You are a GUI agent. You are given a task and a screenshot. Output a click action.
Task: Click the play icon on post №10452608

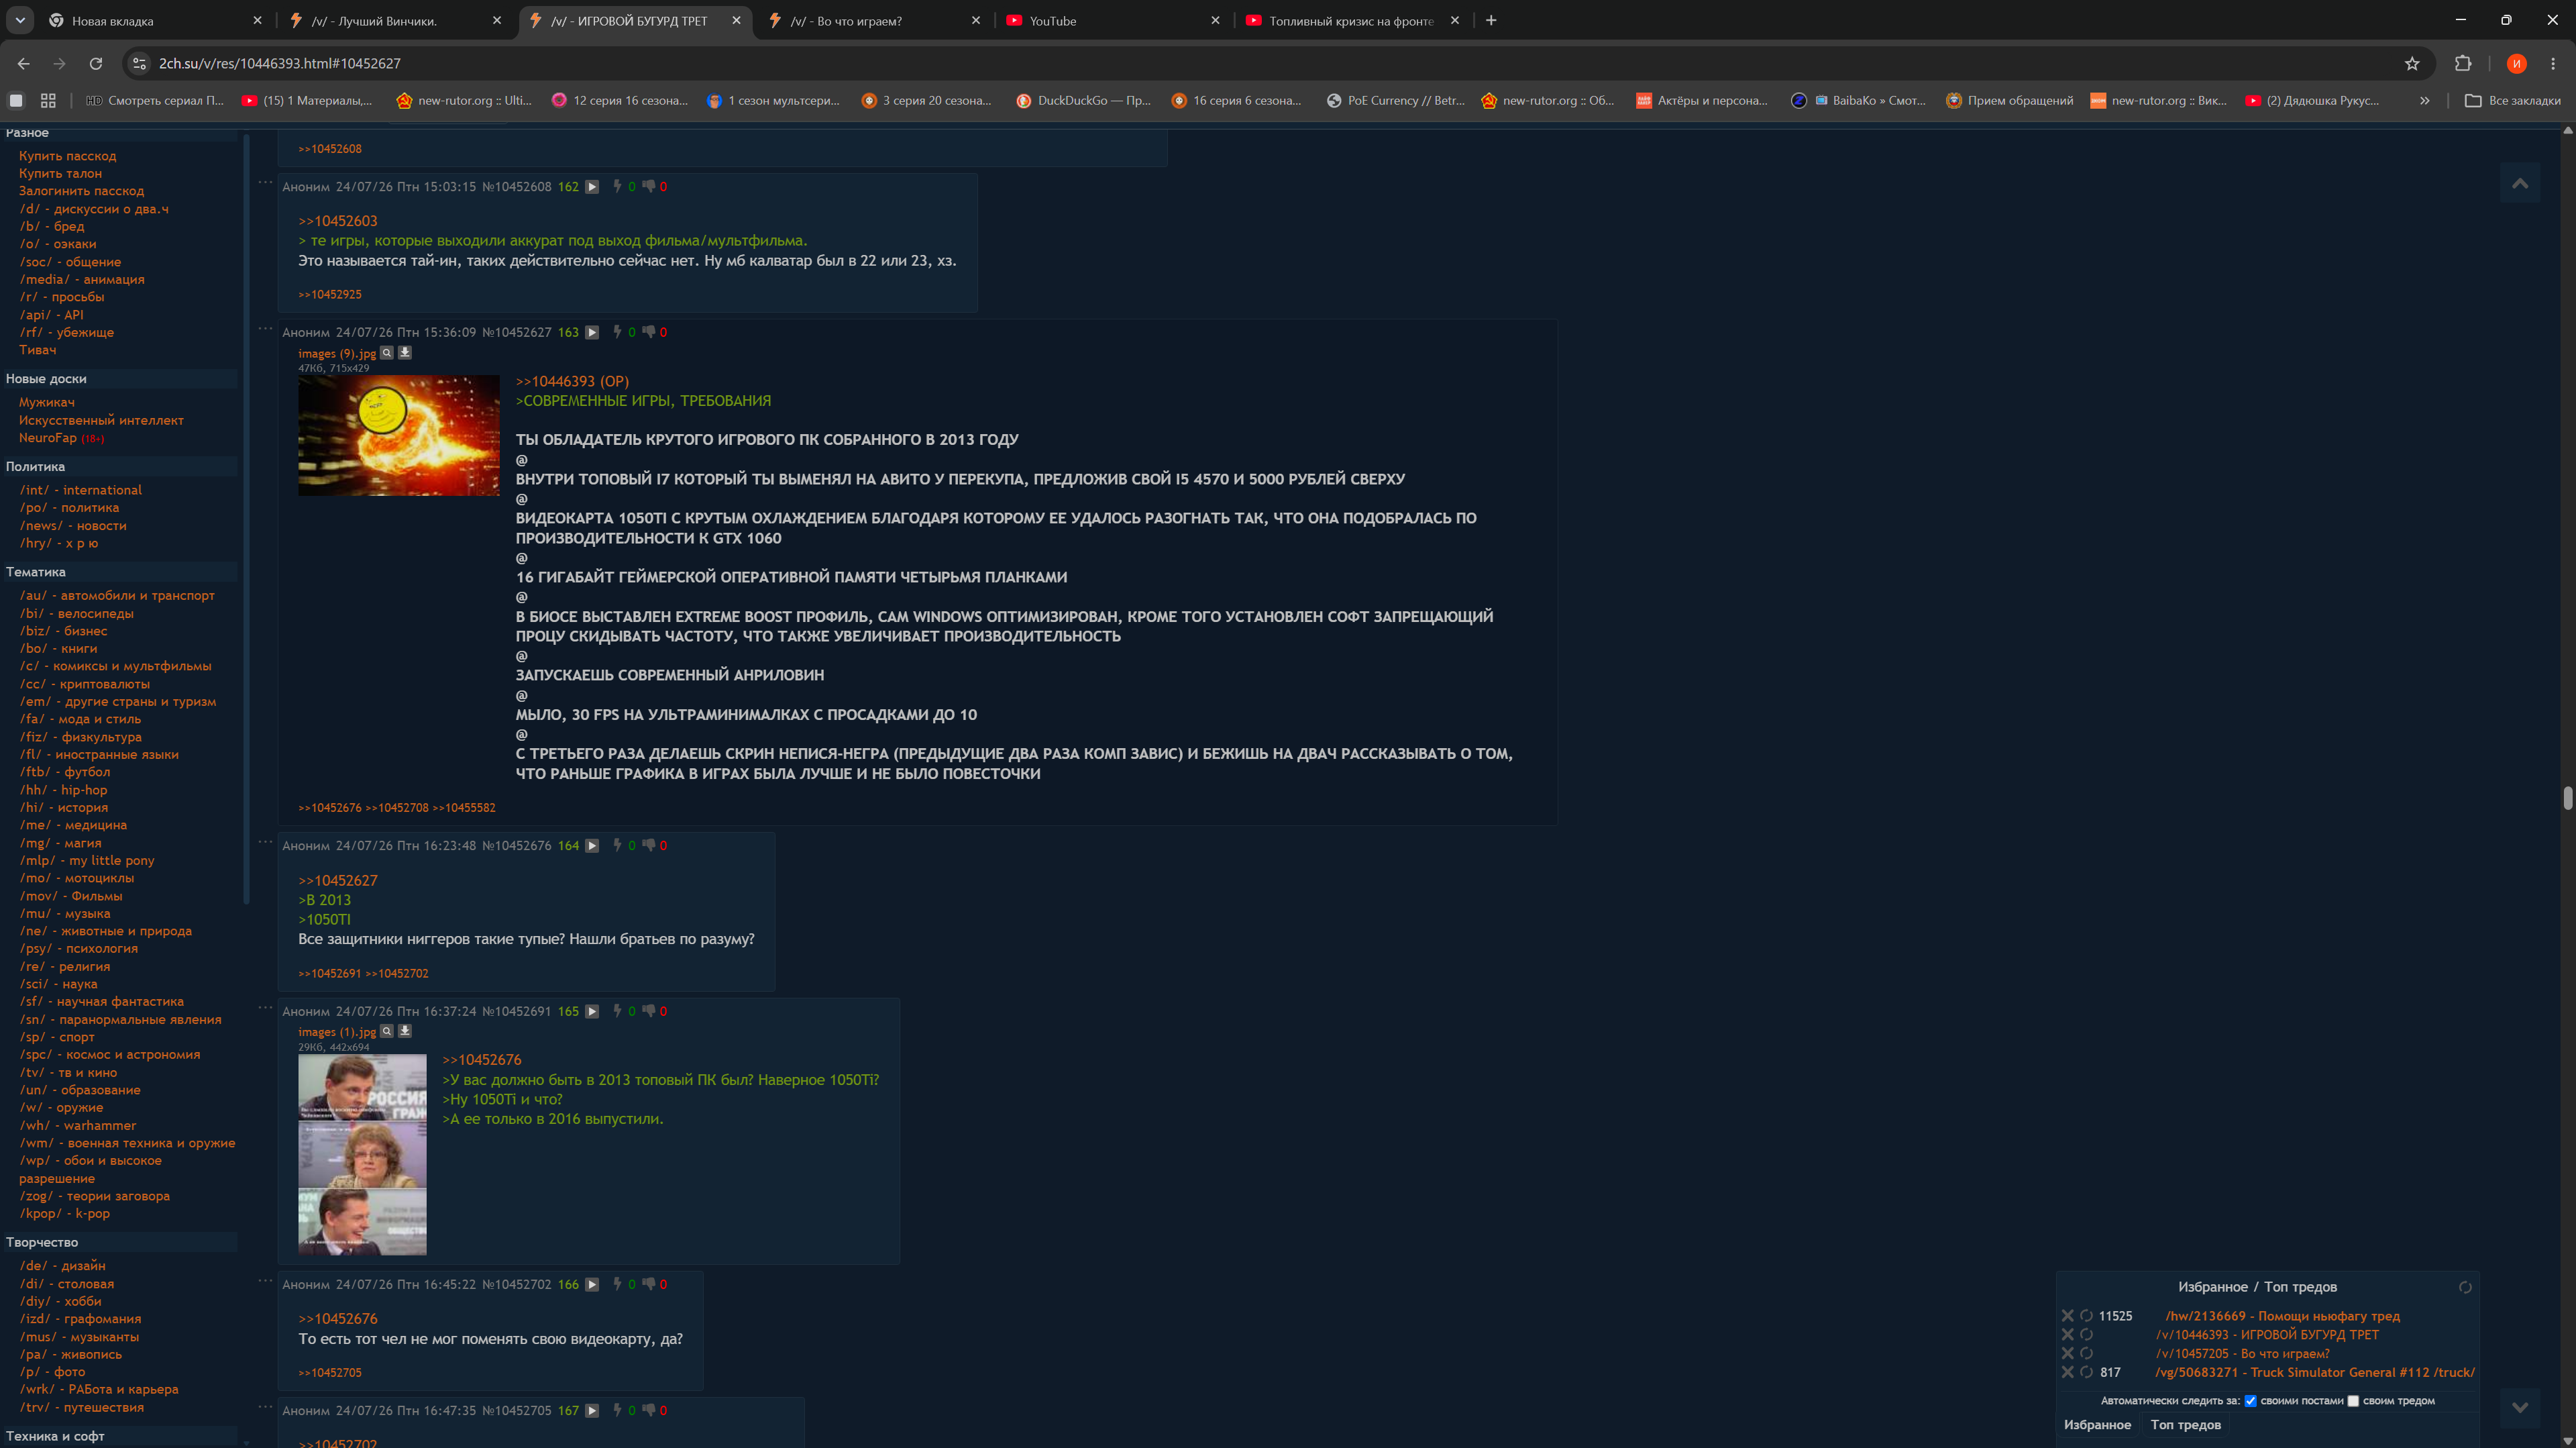(592, 186)
